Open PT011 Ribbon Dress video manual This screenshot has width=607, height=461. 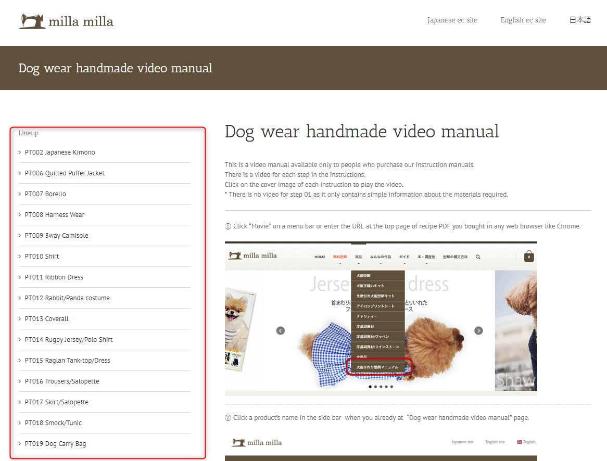pos(54,277)
